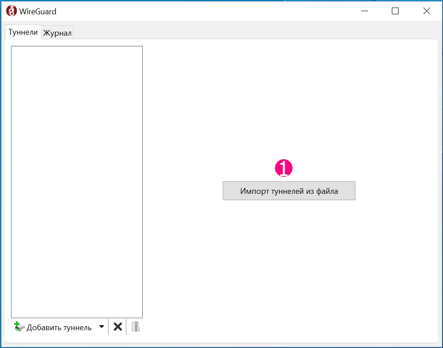Click inside the empty tunnels list box
Screen dimensions: 443x348
77,182
